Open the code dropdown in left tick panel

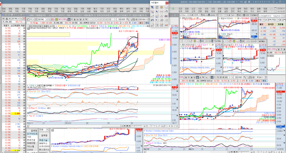tap(18, 18)
